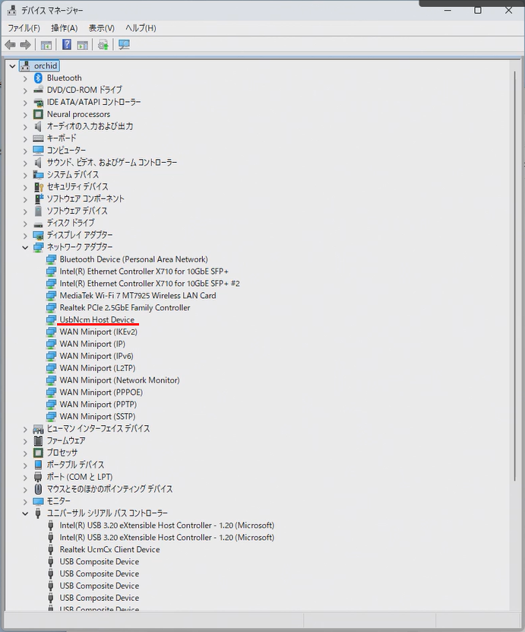This screenshot has width=525, height=632.
Task: Click the update driver toolbar icon
Action: pyautogui.click(x=103, y=45)
